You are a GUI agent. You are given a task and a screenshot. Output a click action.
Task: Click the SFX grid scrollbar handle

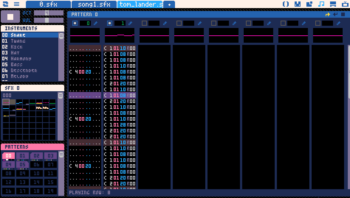[61, 96]
